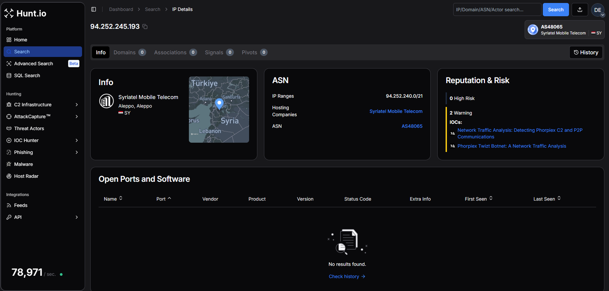The height and width of the screenshot is (291, 609).
Task: Focus the IP/Domain/ASN/Actor search field
Action: point(497,10)
